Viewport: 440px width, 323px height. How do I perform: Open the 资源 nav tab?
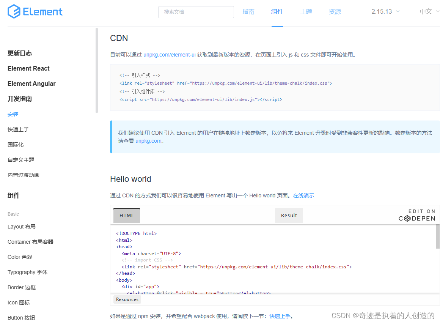[335, 11]
